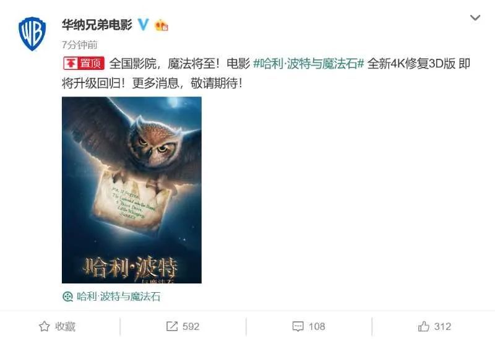Click the owl's letter in the poster

tap(131, 202)
